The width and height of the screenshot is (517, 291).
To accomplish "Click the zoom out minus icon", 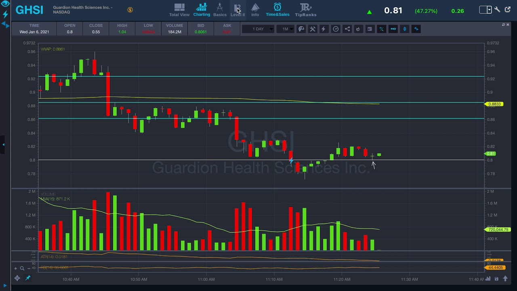I will point(29,268).
